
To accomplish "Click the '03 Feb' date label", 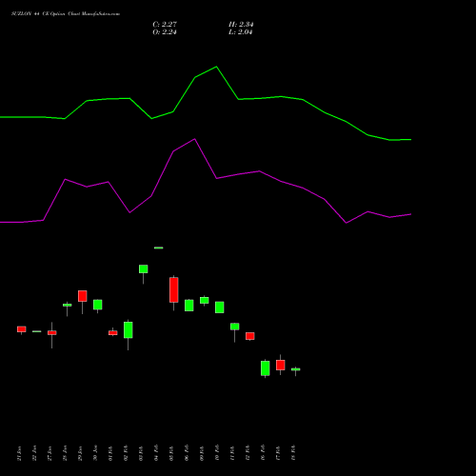I will [x=141, y=453].
